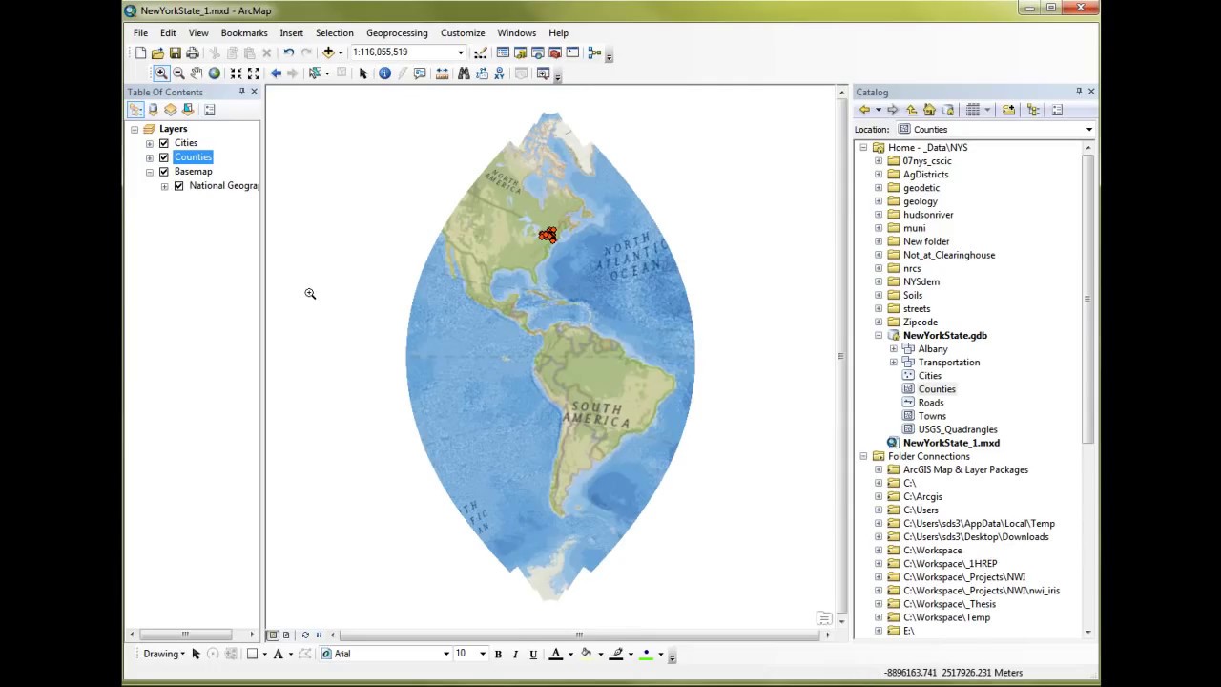Open the Bookmarks menu

[244, 32]
